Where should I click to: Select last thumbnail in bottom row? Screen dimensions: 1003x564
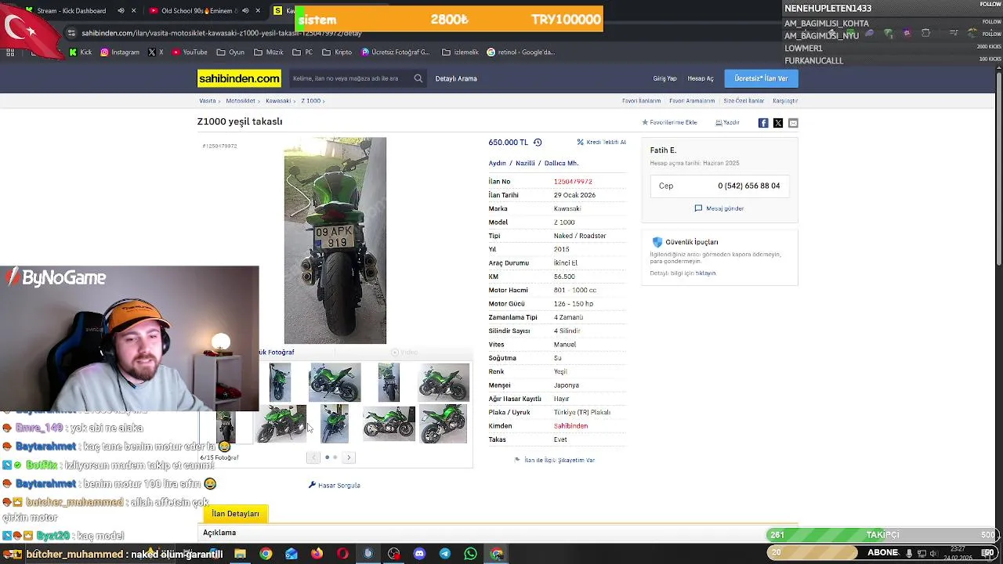click(x=444, y=424)
